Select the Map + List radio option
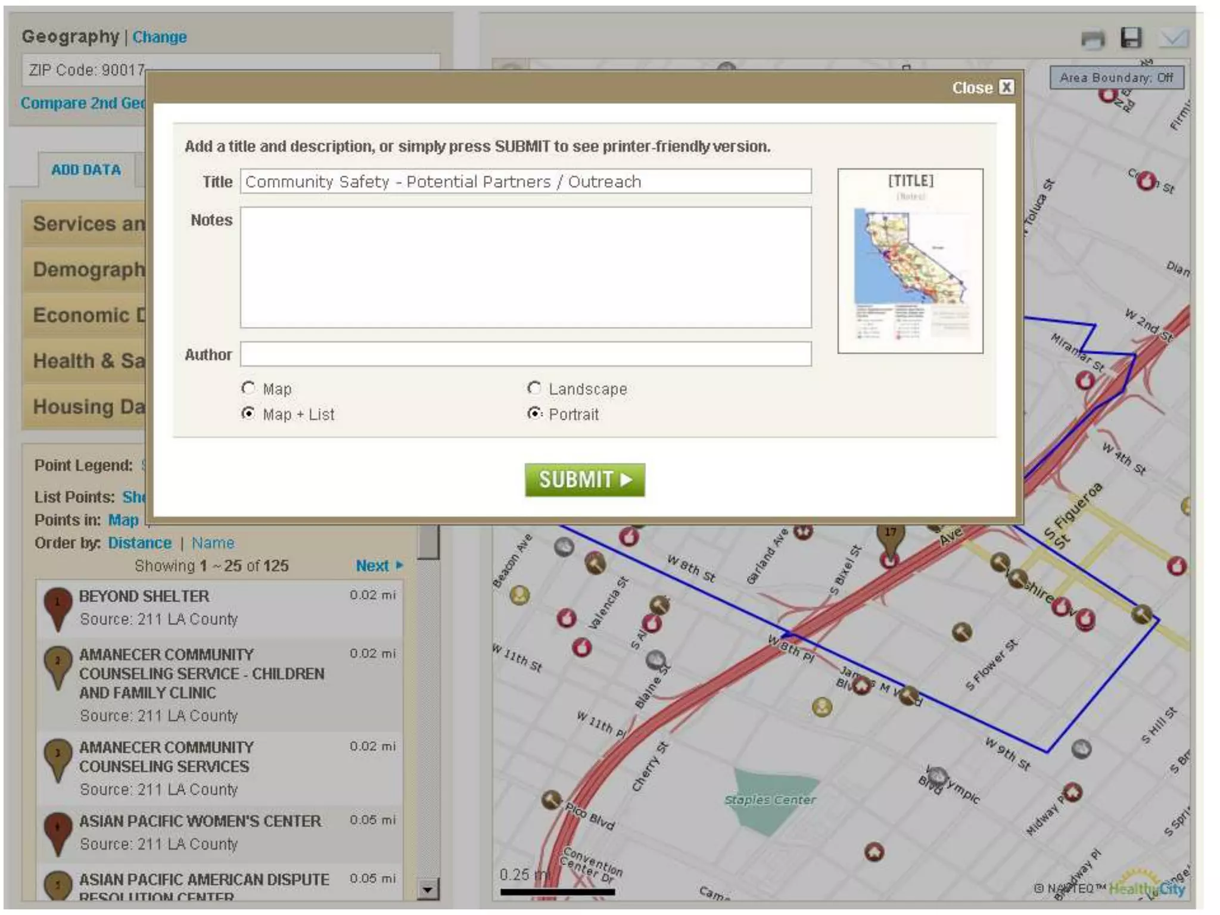This screenshot has height=915, width=1220. [248, 413]
